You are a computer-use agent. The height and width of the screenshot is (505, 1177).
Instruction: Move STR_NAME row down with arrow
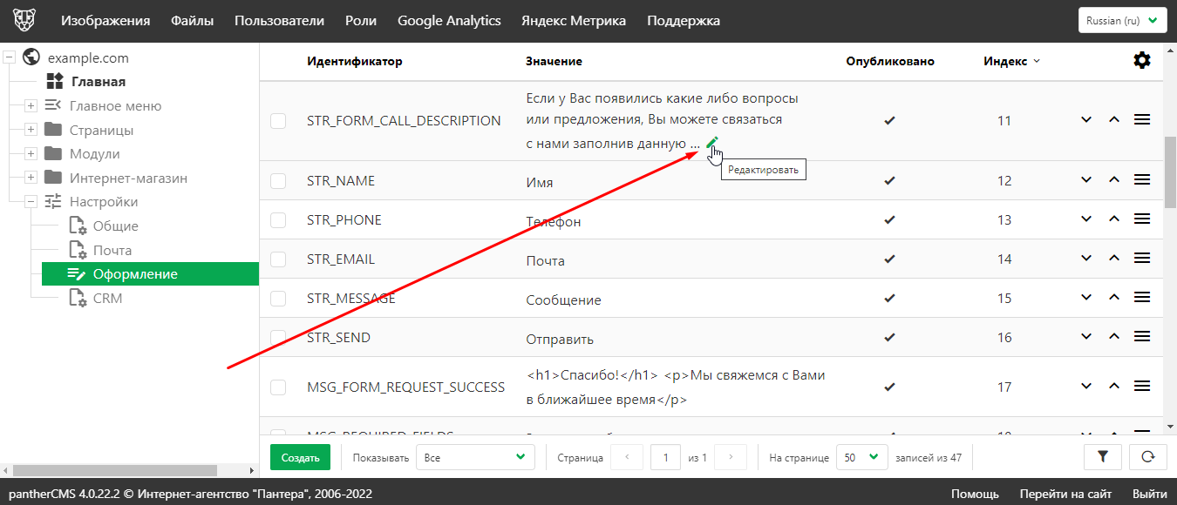point(1086,180)
